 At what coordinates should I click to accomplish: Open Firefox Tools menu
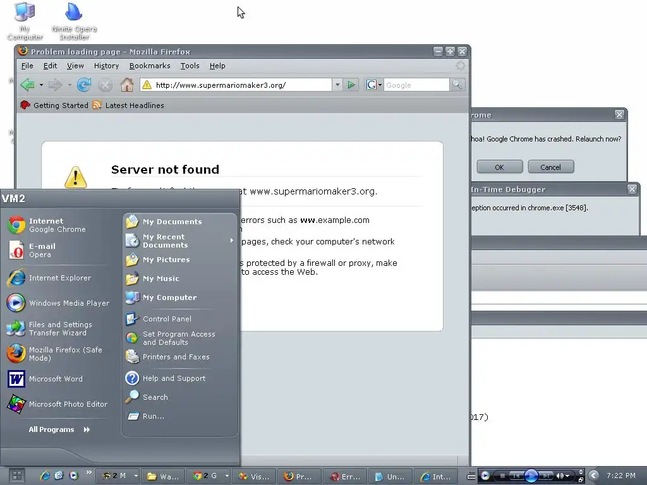(190, 66)
